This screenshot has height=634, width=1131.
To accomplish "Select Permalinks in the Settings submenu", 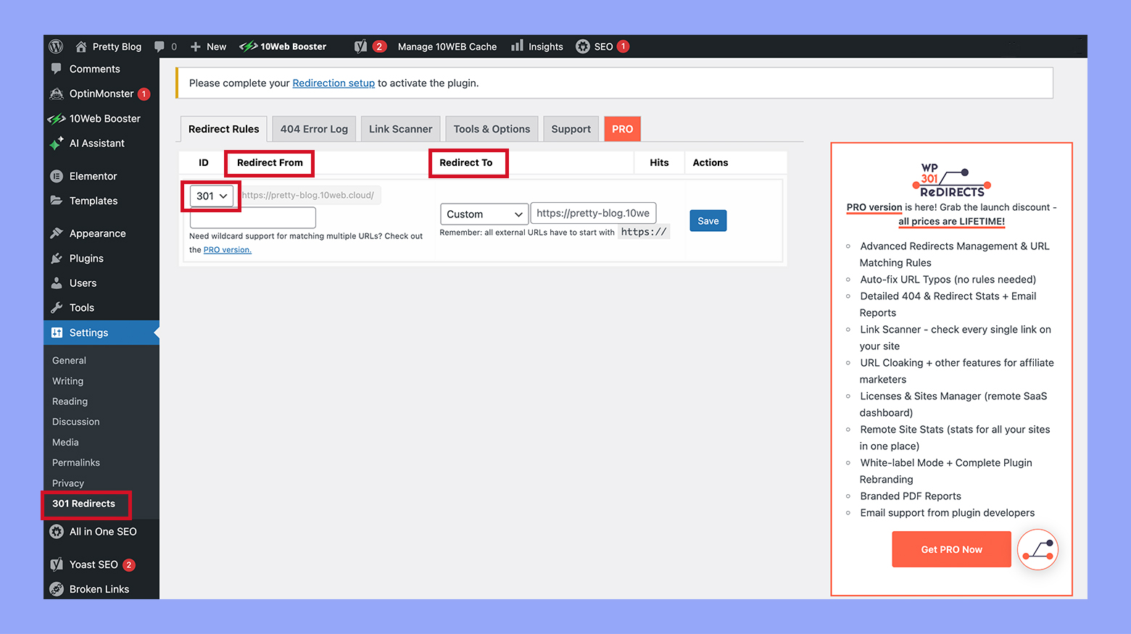I will point(76,462).
